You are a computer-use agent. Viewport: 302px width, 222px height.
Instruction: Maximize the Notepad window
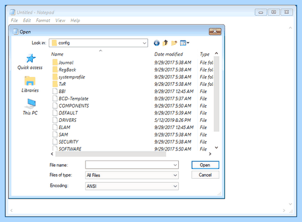[x=274, y=12]
